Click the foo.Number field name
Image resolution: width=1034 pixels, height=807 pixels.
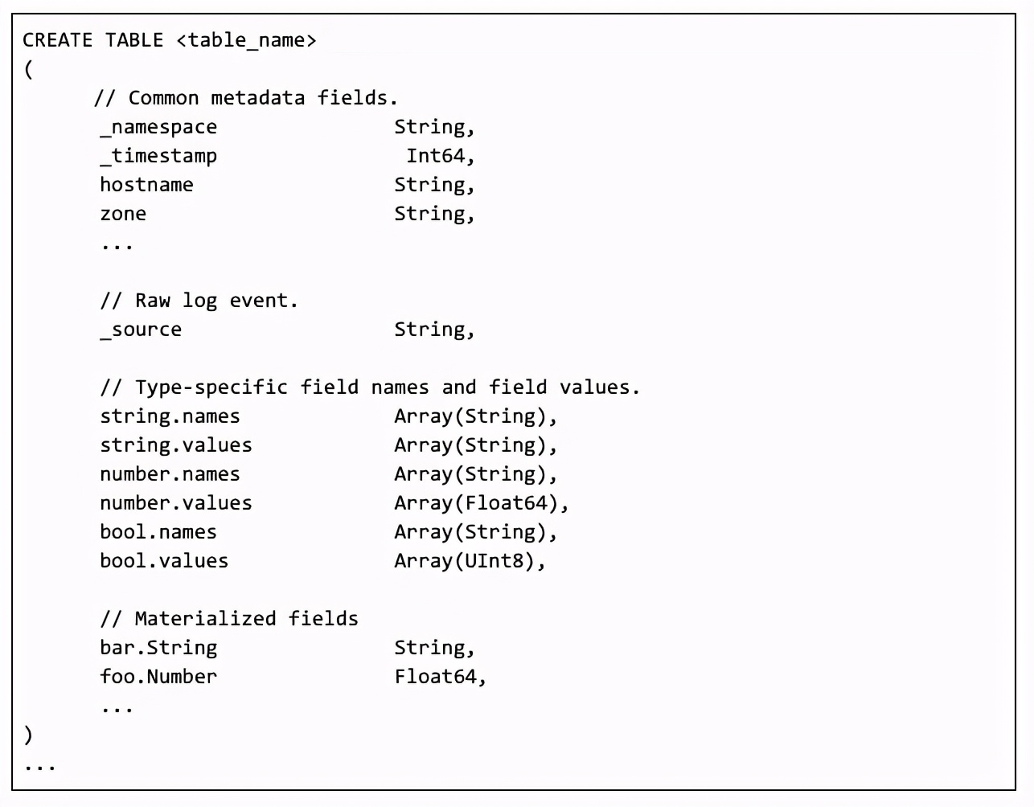point(158,677)
